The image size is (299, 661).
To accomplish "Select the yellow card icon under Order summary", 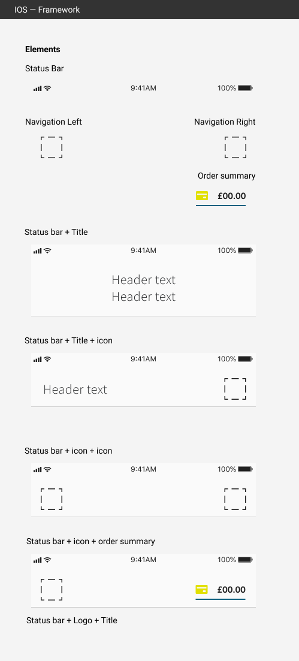I will tap(202, 195).
